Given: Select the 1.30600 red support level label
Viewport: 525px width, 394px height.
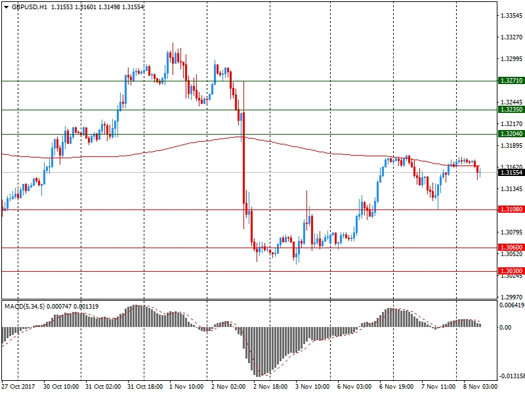Looking at the screenshot, I should [511, 248].
